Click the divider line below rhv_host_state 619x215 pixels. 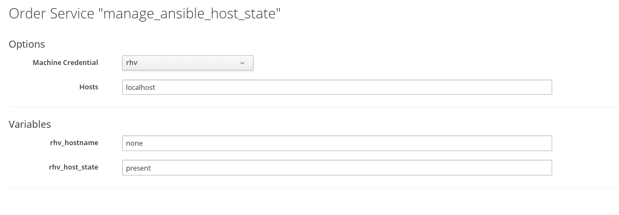(314, 188)
